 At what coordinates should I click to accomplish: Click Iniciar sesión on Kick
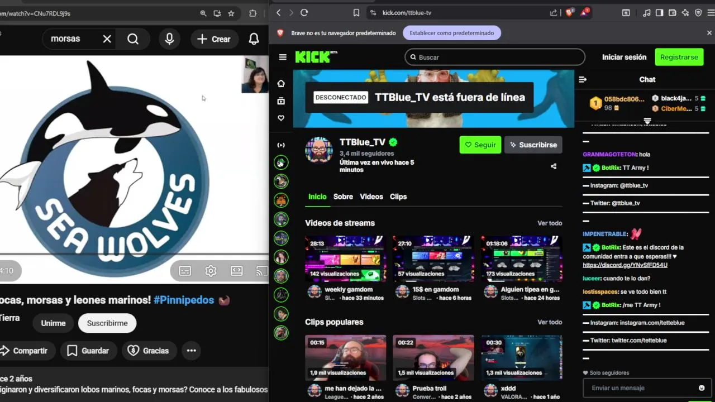click(x=624, y=57)
